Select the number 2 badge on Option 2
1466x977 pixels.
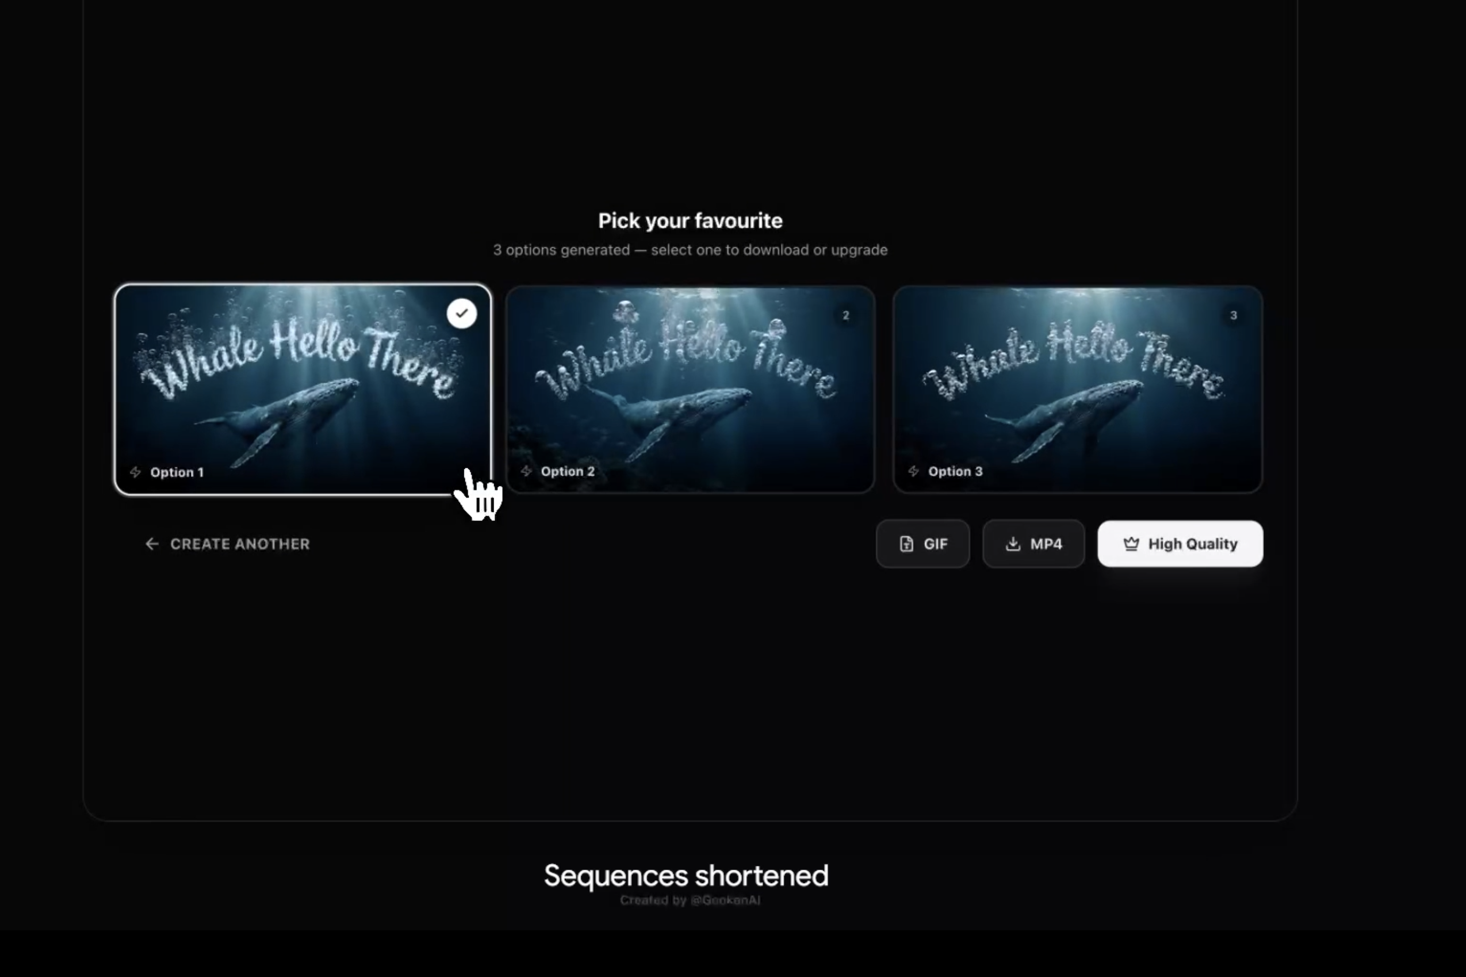click(x=846, y=315)
